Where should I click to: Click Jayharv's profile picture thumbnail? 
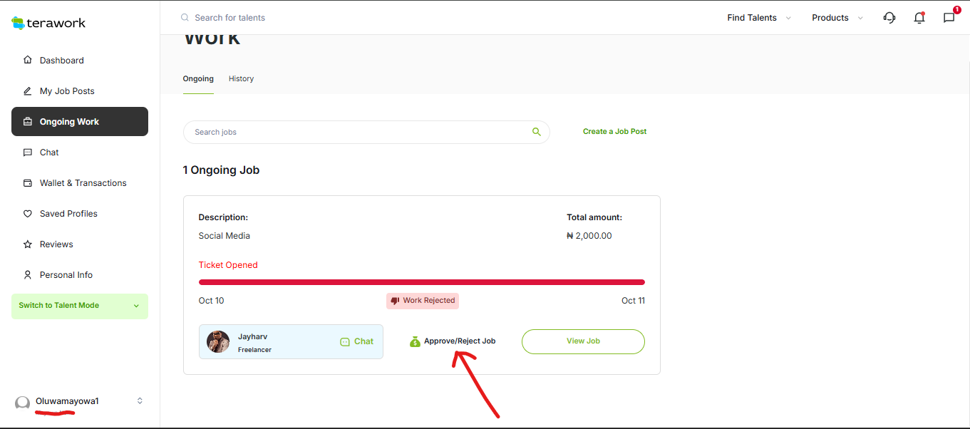[x=218, y=341]
